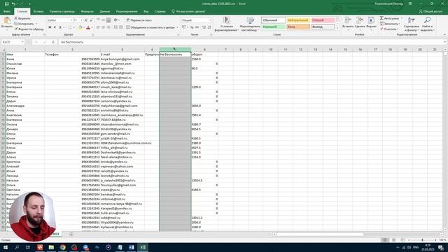This screenshot has height=252, width=448.
Task: Enable Перенести текст wrap text
Action: (139, 20)
